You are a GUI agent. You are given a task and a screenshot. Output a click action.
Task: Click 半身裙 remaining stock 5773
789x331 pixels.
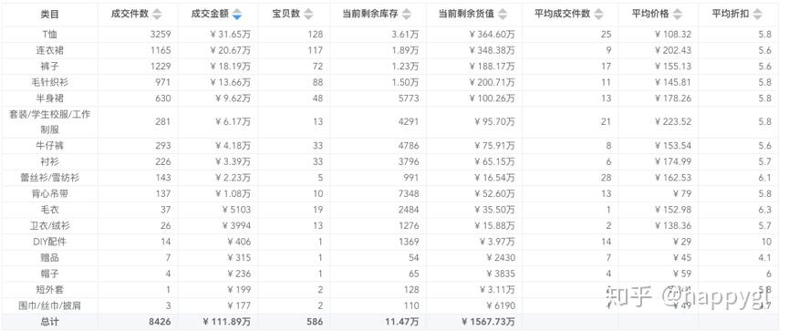(x=408, y=98)
